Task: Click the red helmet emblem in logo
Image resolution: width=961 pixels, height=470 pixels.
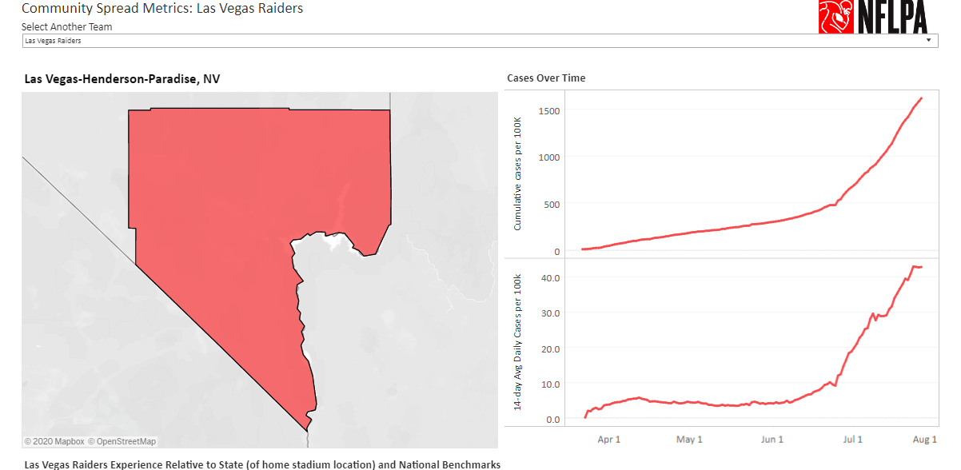Action: pyautogui.click(x=835, y=16)
